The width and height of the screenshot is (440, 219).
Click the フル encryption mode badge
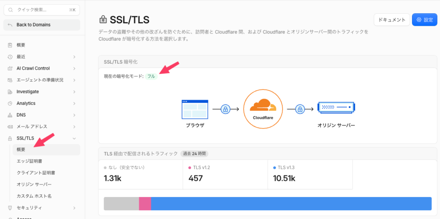coord(151,76)
